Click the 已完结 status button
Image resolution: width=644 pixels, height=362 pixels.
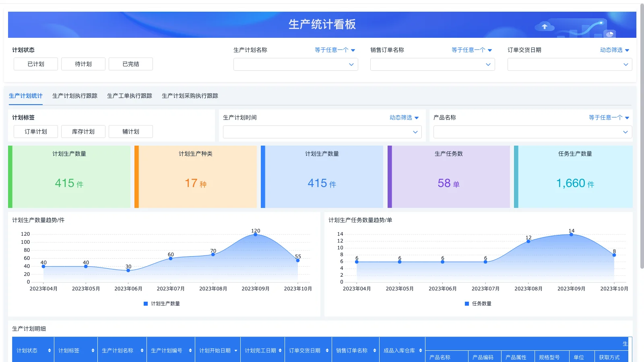[130, 64]
